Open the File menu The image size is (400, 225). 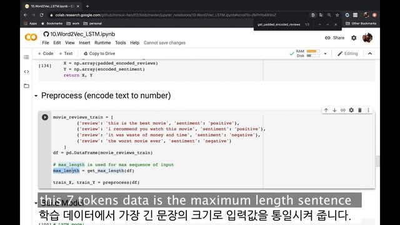[46, 43]
